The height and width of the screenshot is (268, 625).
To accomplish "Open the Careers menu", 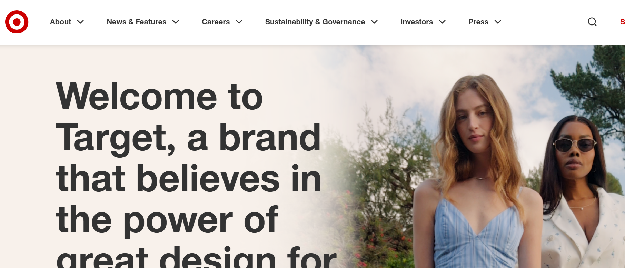I will point(216,22).
